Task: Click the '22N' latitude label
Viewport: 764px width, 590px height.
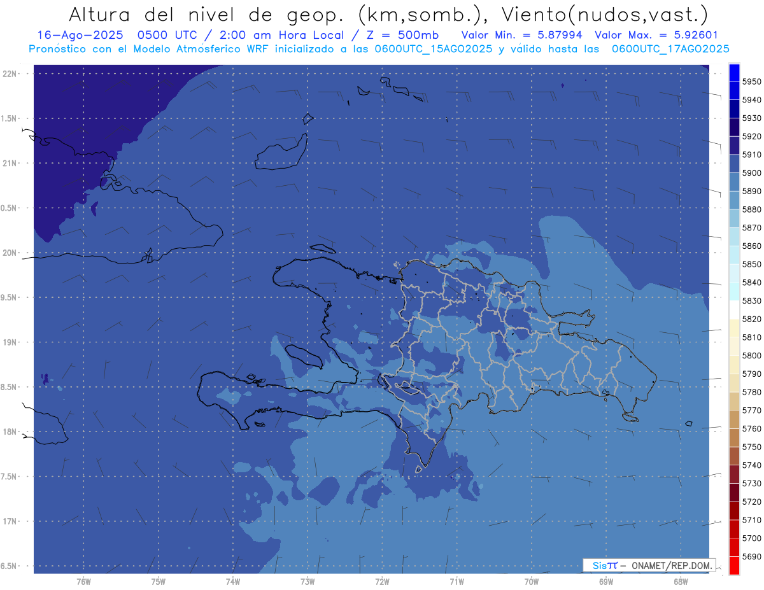Action: [9, 73]
